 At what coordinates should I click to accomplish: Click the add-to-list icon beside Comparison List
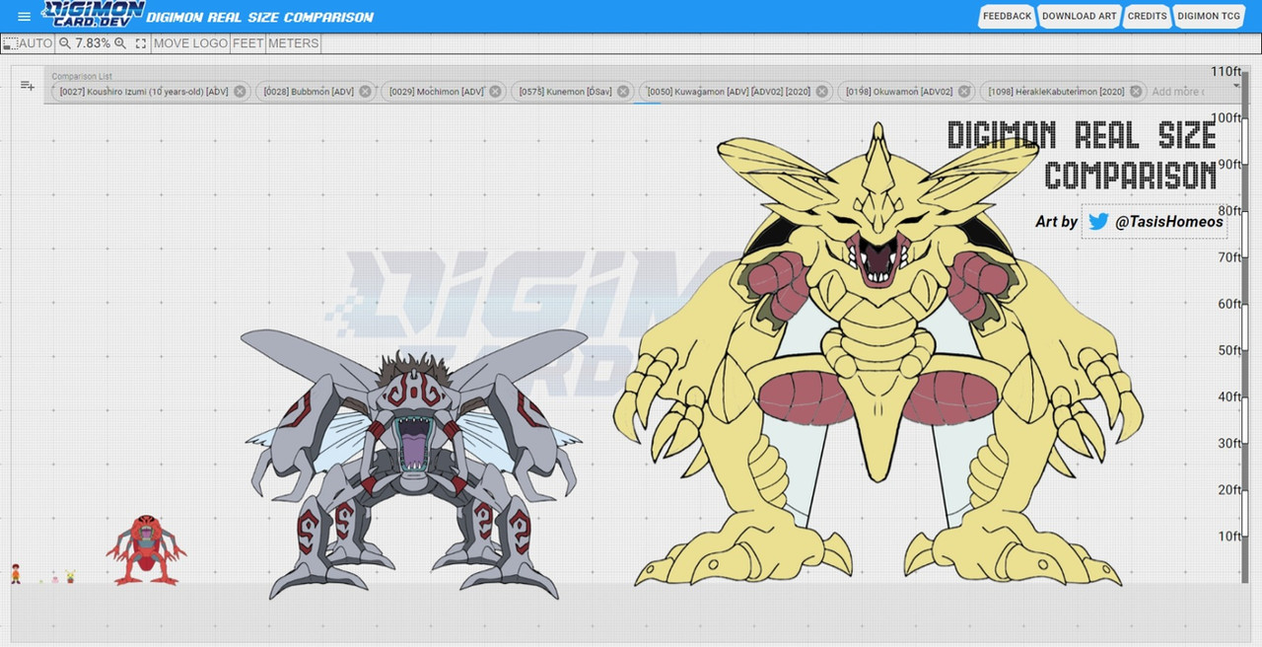(x=28, y=86)
